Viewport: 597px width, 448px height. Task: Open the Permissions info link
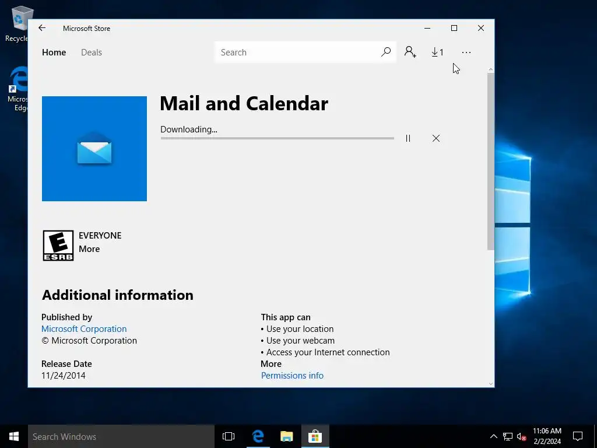pos(292,376)
